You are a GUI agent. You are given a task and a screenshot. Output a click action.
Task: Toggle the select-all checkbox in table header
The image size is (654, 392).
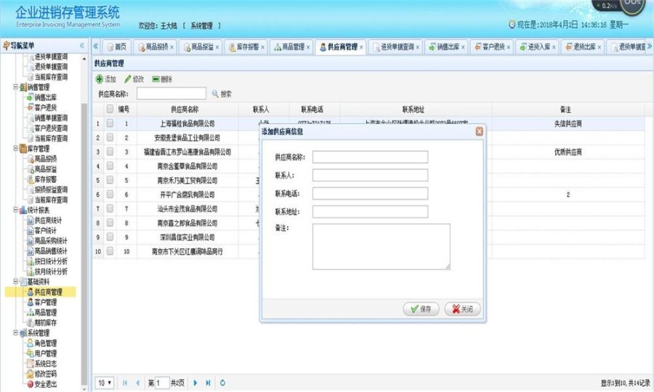point(110,109)
